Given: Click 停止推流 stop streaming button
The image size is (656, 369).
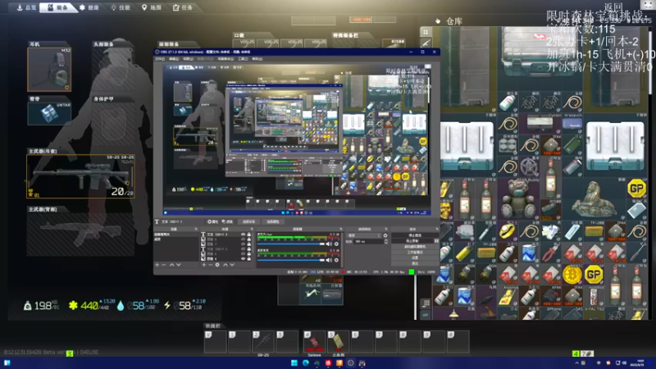Looking at the screenshot, I should pos(416,235).
